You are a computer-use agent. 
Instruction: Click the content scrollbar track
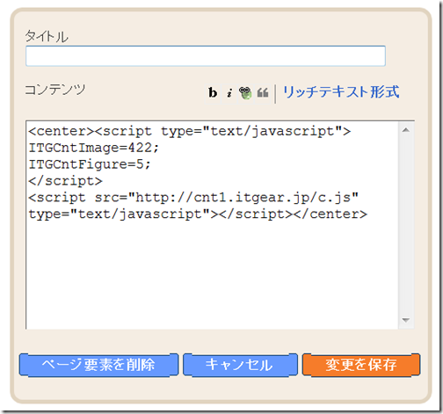[x=406, y=225]
